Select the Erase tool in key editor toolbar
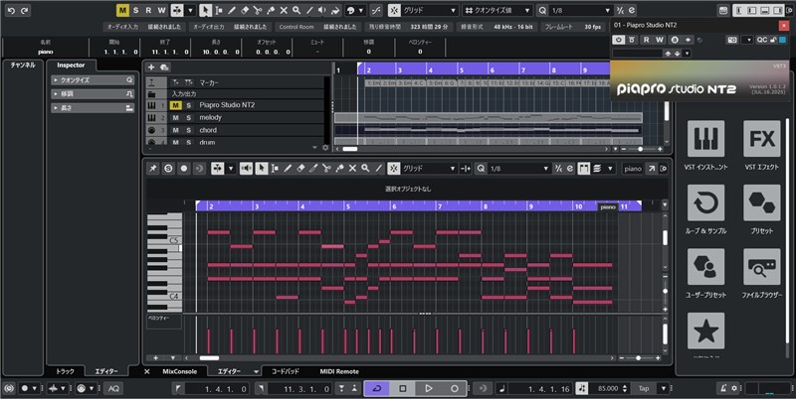The image size is (796, 399). (300, 168)
